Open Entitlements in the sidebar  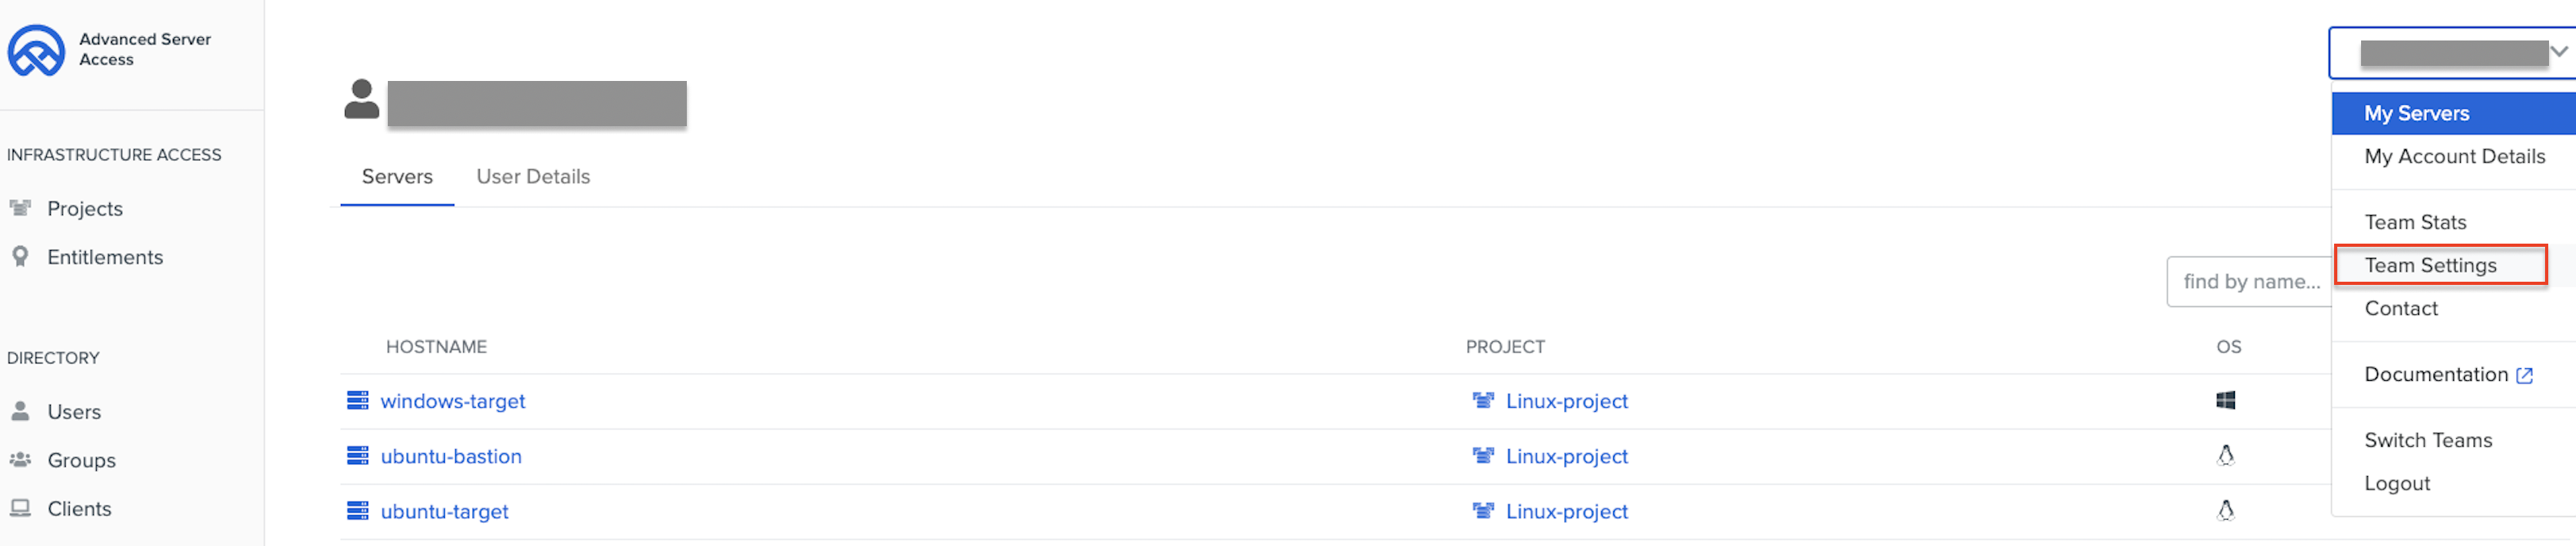click(x=105, y=257)
